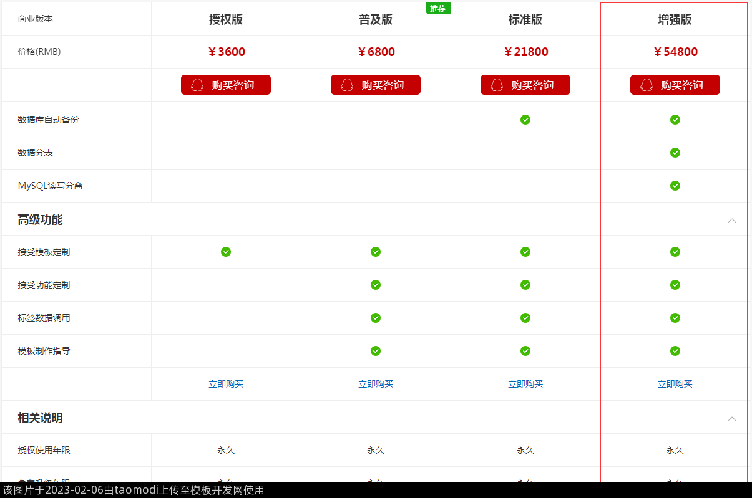
Task: Follow 立即购买 link in 增强版 column
Action: 675,384
